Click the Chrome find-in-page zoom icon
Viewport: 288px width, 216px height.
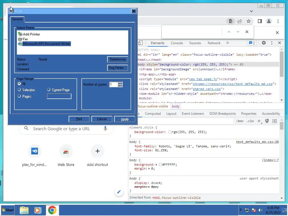tap(231, 21)
